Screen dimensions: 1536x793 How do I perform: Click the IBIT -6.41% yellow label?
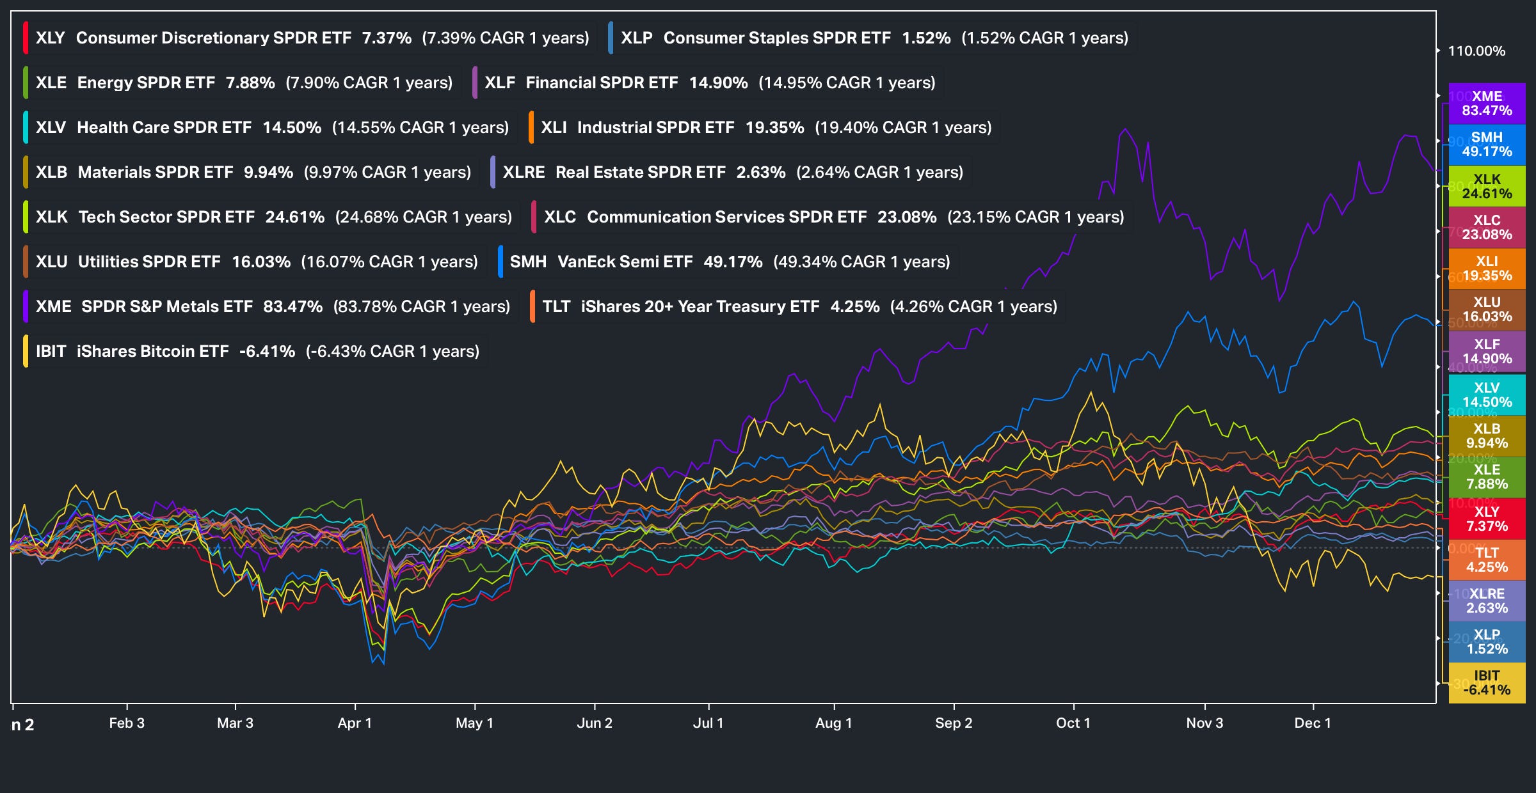1486,682
